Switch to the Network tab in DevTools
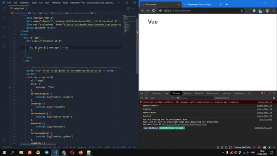 [x=199, y=93]
